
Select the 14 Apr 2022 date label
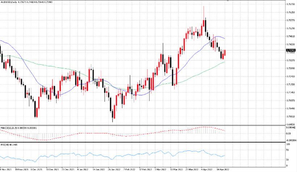(223, 169)
